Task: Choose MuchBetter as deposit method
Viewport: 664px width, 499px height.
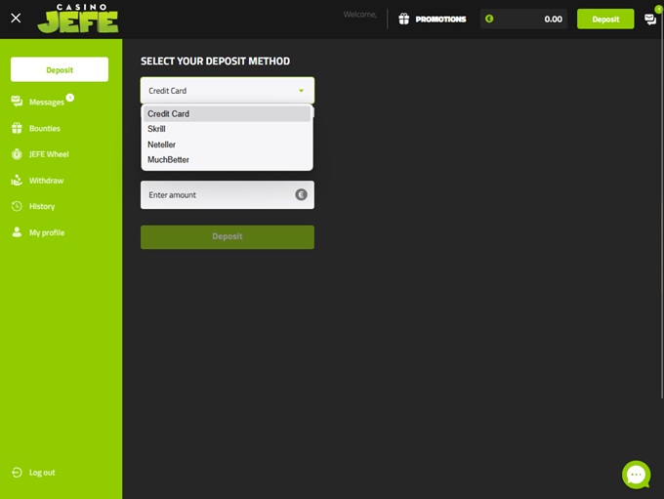Action: pyautogui.click(x=168, y=159)
